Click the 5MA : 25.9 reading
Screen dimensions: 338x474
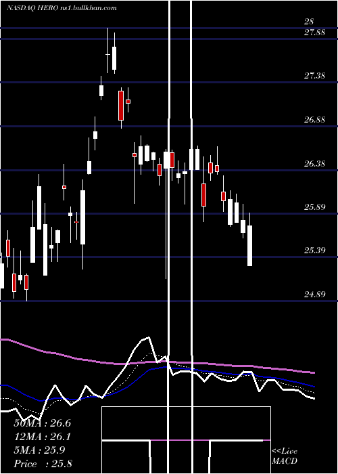(x=39, y=450)
